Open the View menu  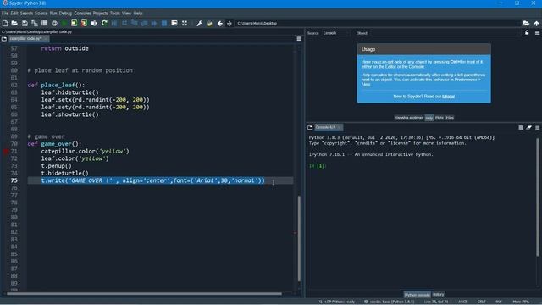tap(126, 14)
